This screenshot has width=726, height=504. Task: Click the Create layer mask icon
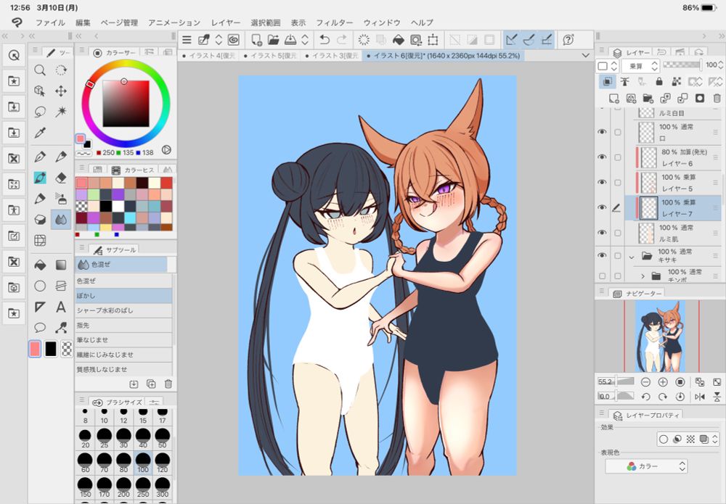700,98
